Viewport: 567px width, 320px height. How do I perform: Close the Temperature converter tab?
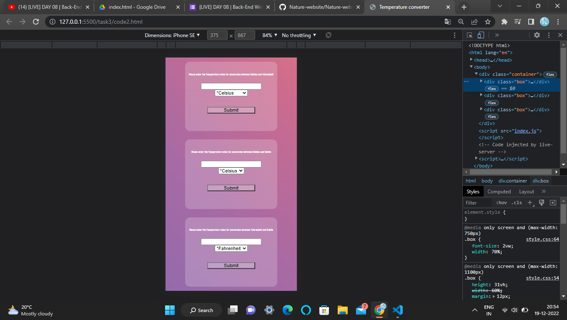(x=448, y=7)
